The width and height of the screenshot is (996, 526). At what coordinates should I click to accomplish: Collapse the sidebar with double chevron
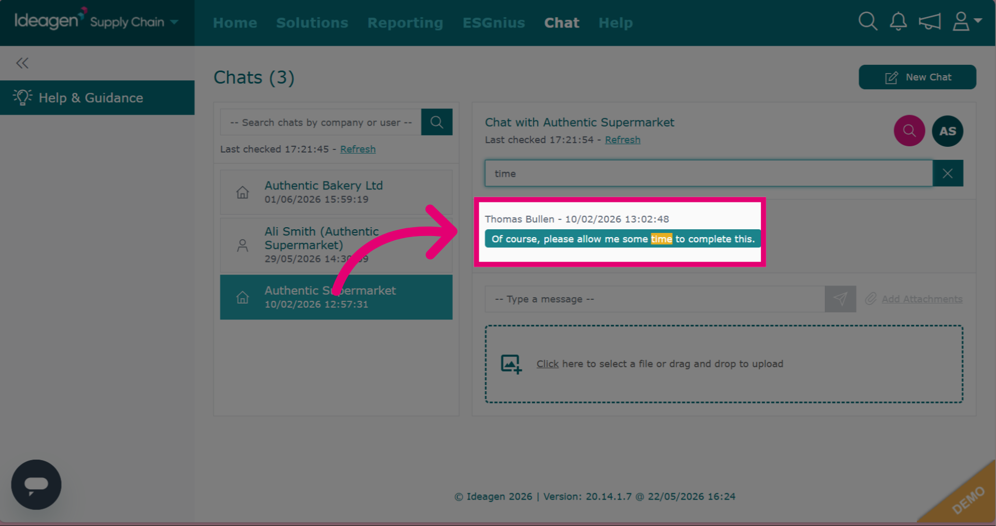click(x=22, y=63)
